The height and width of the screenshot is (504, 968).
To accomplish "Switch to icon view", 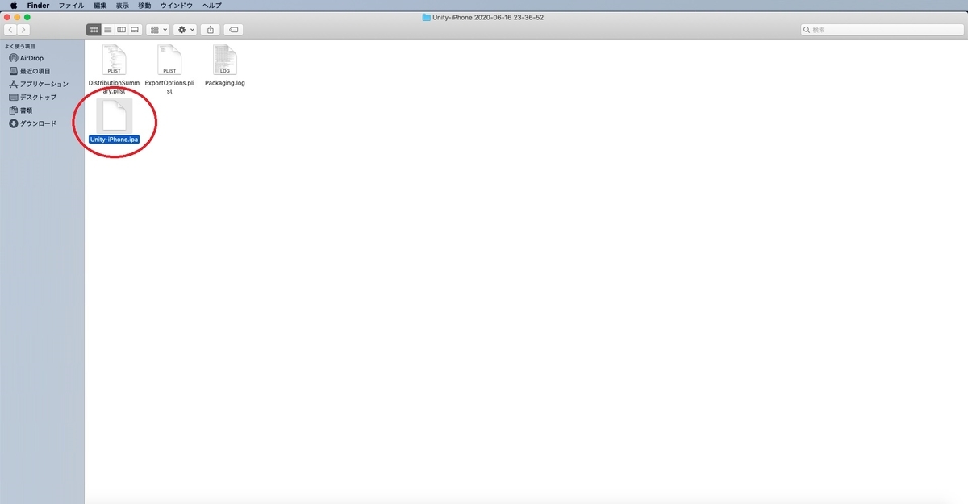I will coord(94,30).
